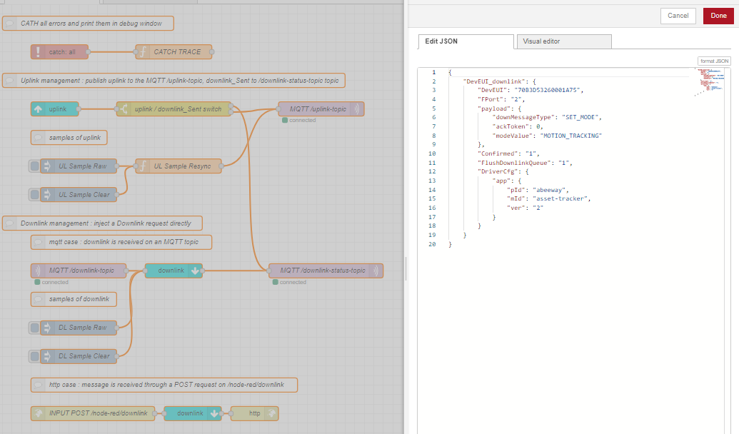The image size is (739, 434).
Task: Click the http response node icon
Action: pos(271,413)
